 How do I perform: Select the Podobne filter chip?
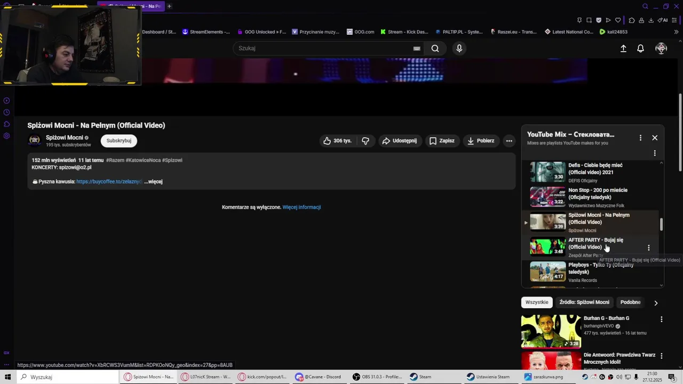click(x=630, y=302)
